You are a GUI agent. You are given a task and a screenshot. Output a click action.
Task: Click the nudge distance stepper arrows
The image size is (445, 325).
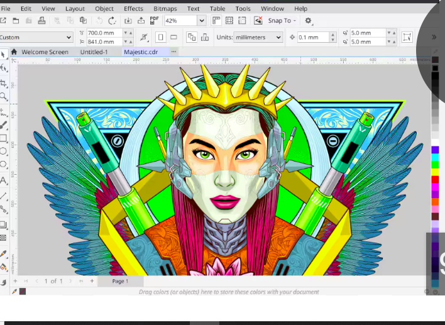[x=332, y=37]
